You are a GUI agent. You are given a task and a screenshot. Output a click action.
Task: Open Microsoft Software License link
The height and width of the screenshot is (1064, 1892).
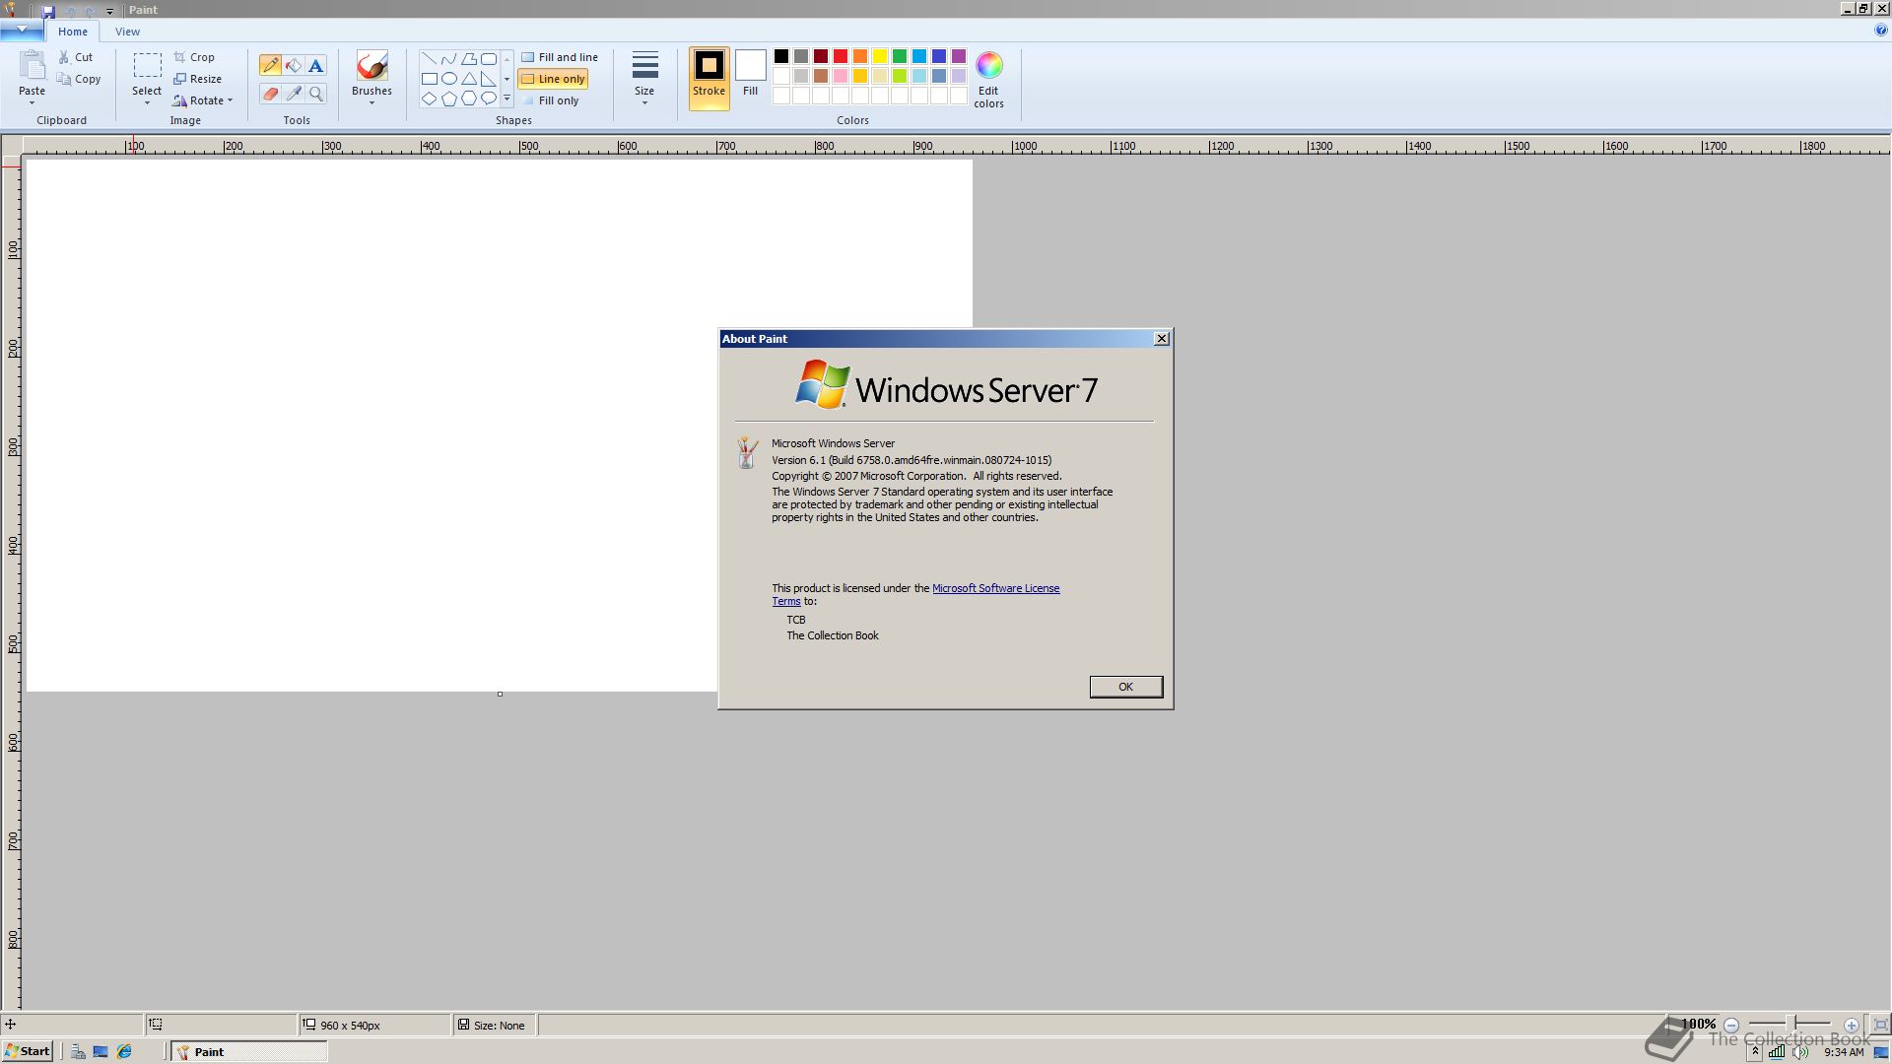pos(995,588)
